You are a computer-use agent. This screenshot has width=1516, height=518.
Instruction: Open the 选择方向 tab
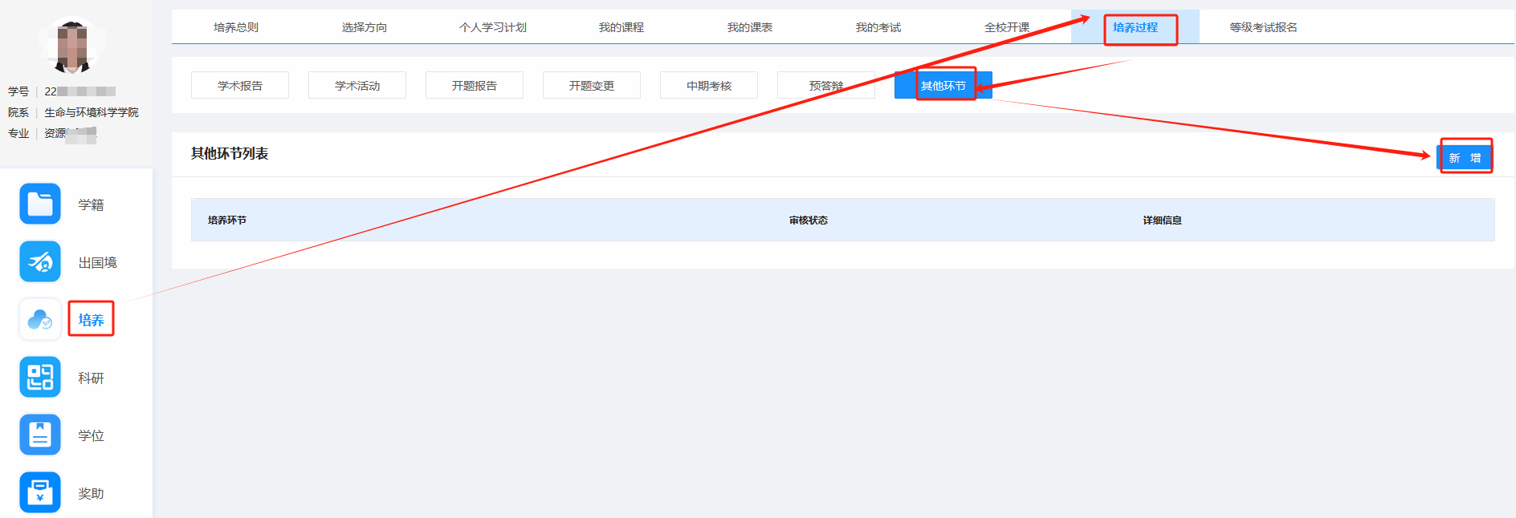point(365,27)
